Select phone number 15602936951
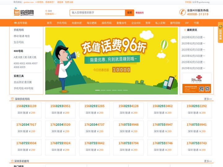Viewport: 223px width, 167px height. (60, 106)
